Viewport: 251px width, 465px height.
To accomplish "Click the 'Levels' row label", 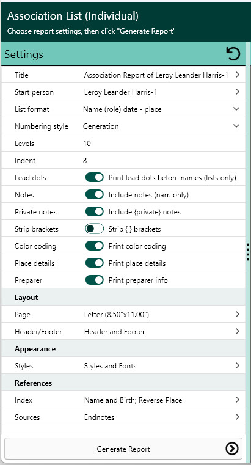I will coord(24,144).
